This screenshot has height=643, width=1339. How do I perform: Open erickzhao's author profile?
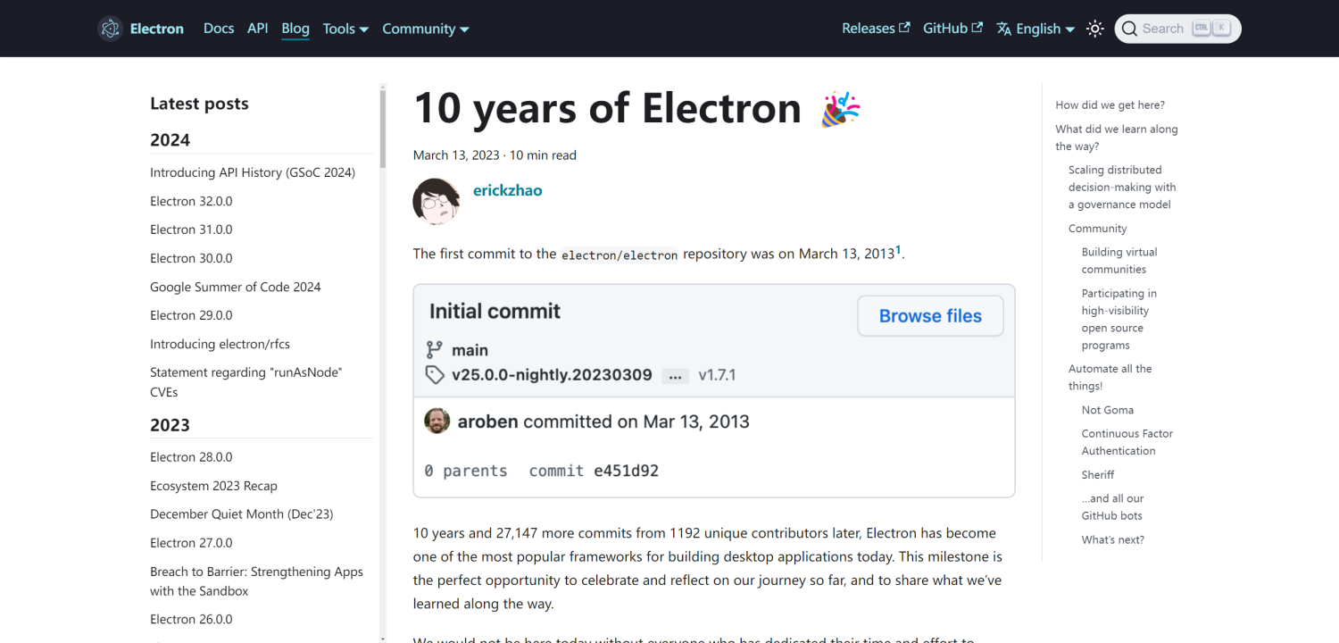(x=507, y=189)
